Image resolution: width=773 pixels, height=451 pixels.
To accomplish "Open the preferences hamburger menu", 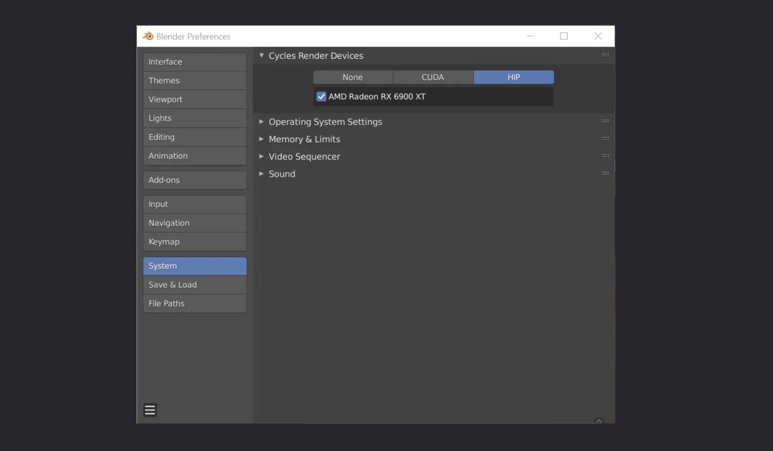I will coord(149,410).
